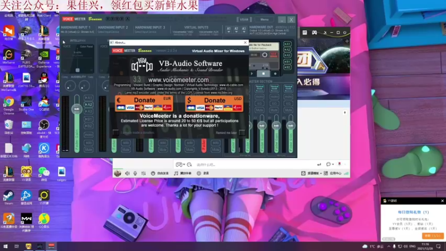Click the YY microphone icon
Screen dimensions: 446x251
pos(135,173)
